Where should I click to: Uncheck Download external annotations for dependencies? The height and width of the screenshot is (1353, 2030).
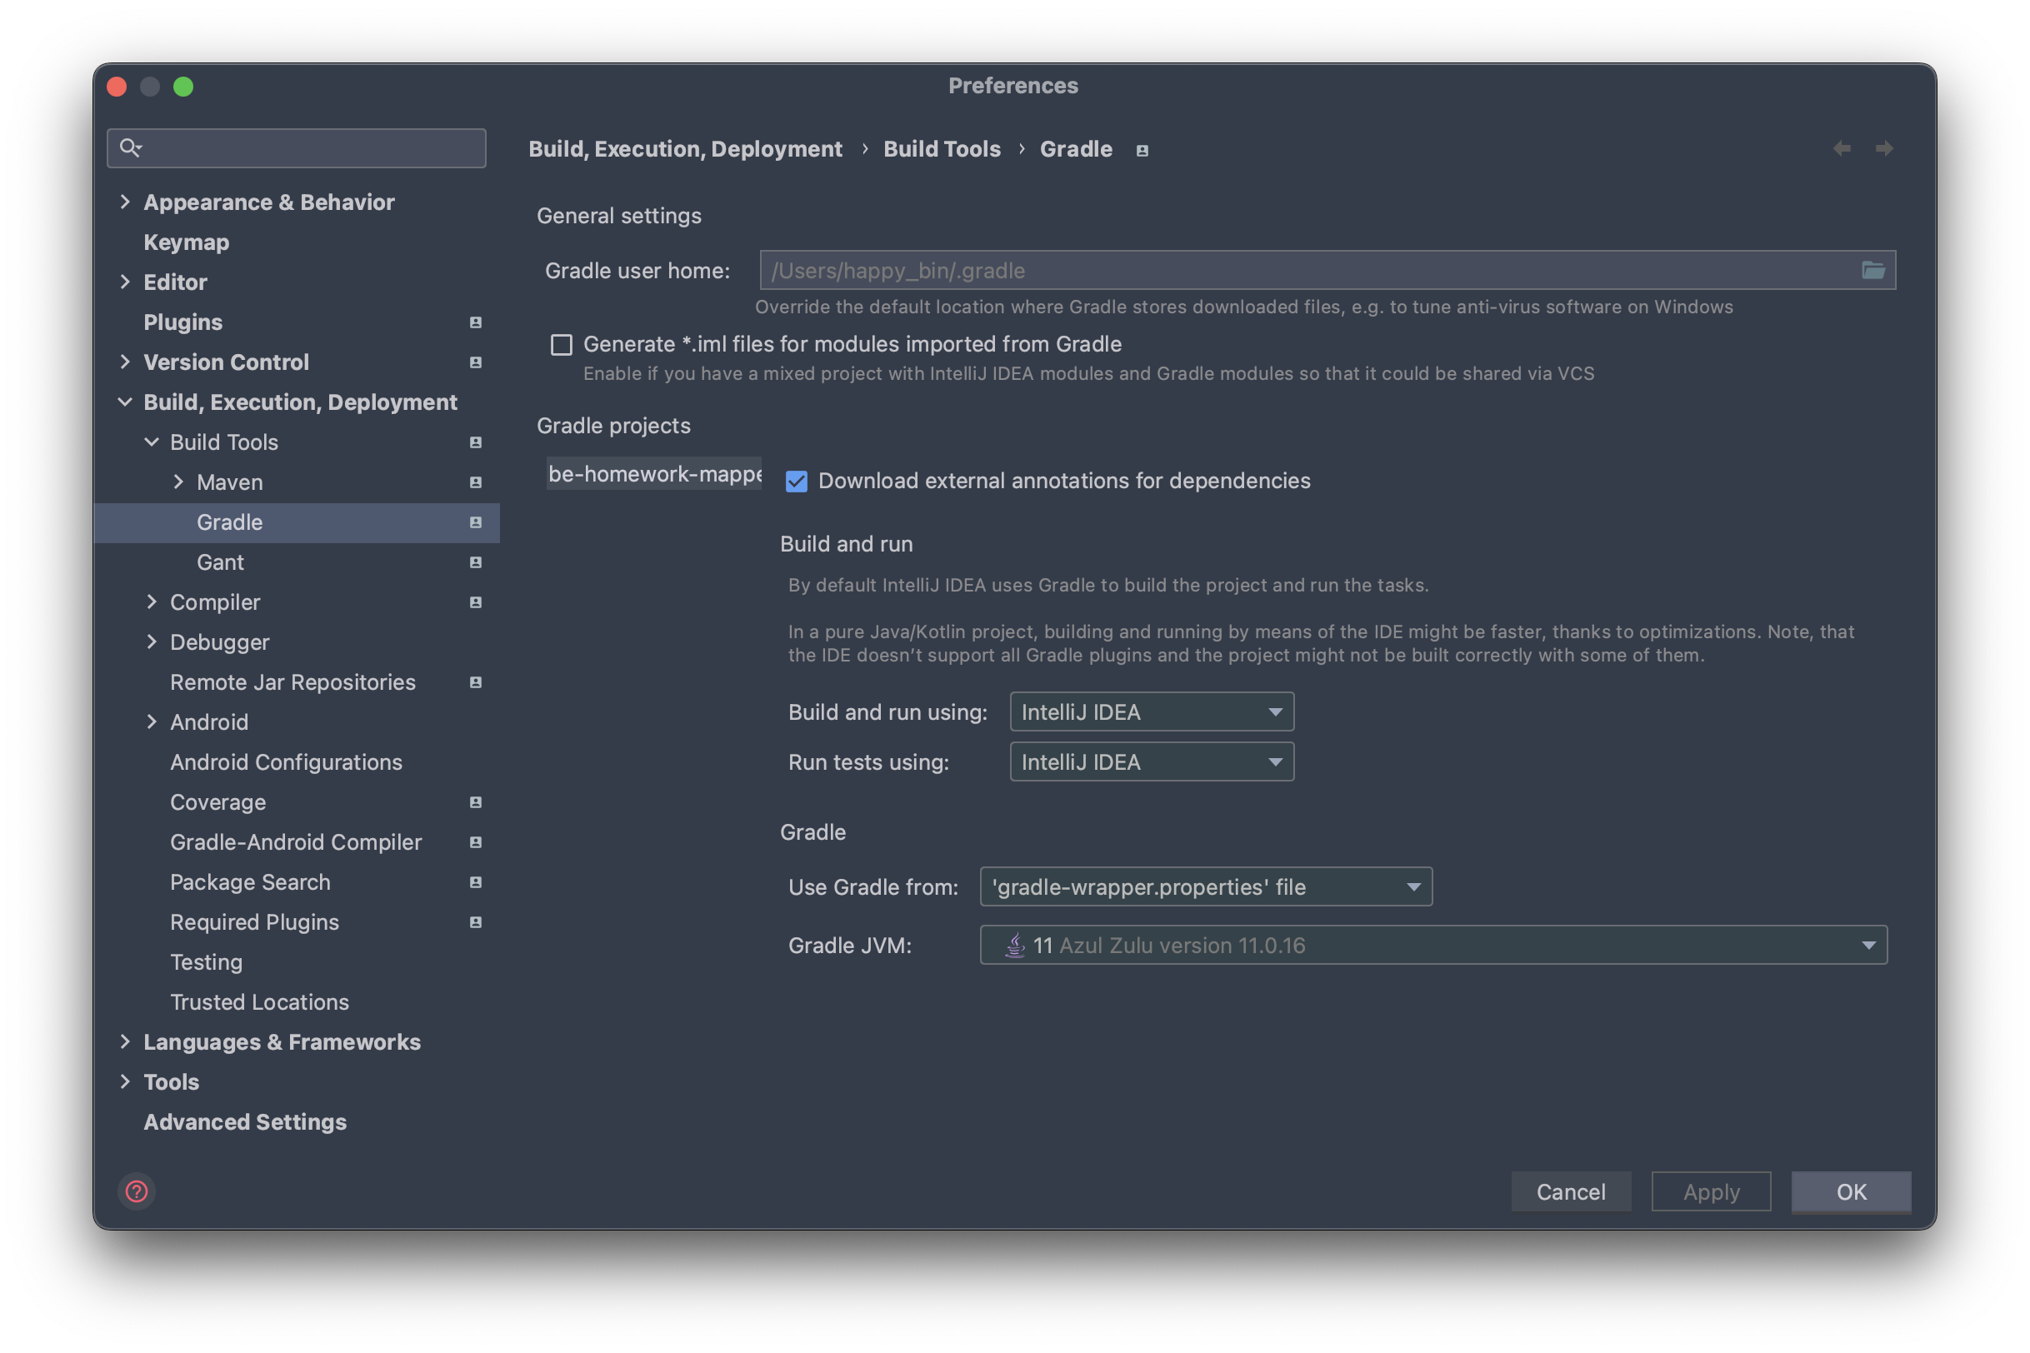[796, 482]
